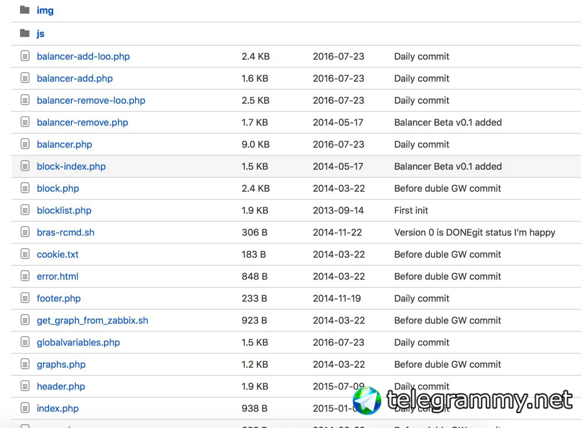This screenshot has width=581, height=428.
Task: Click the 923 B size of get_graph_from_zabbix.sh
Action: click(x=254, y=321)
